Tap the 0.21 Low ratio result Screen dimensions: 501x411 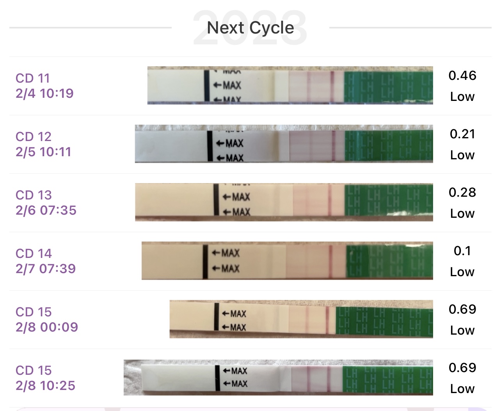coord(462,144)
